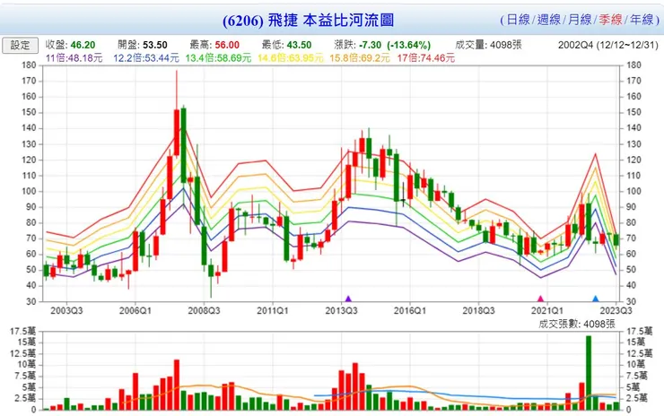This screenshot has width=664, height=416.
Task: Click the 12.2倍:53.44元 blue legend
Action: 145,58
